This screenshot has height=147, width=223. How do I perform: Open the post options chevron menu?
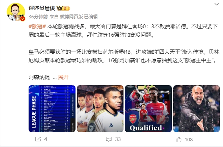point(216,4)
